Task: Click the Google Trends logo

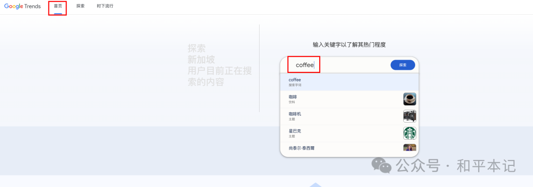Action: [x=22, y=6]
